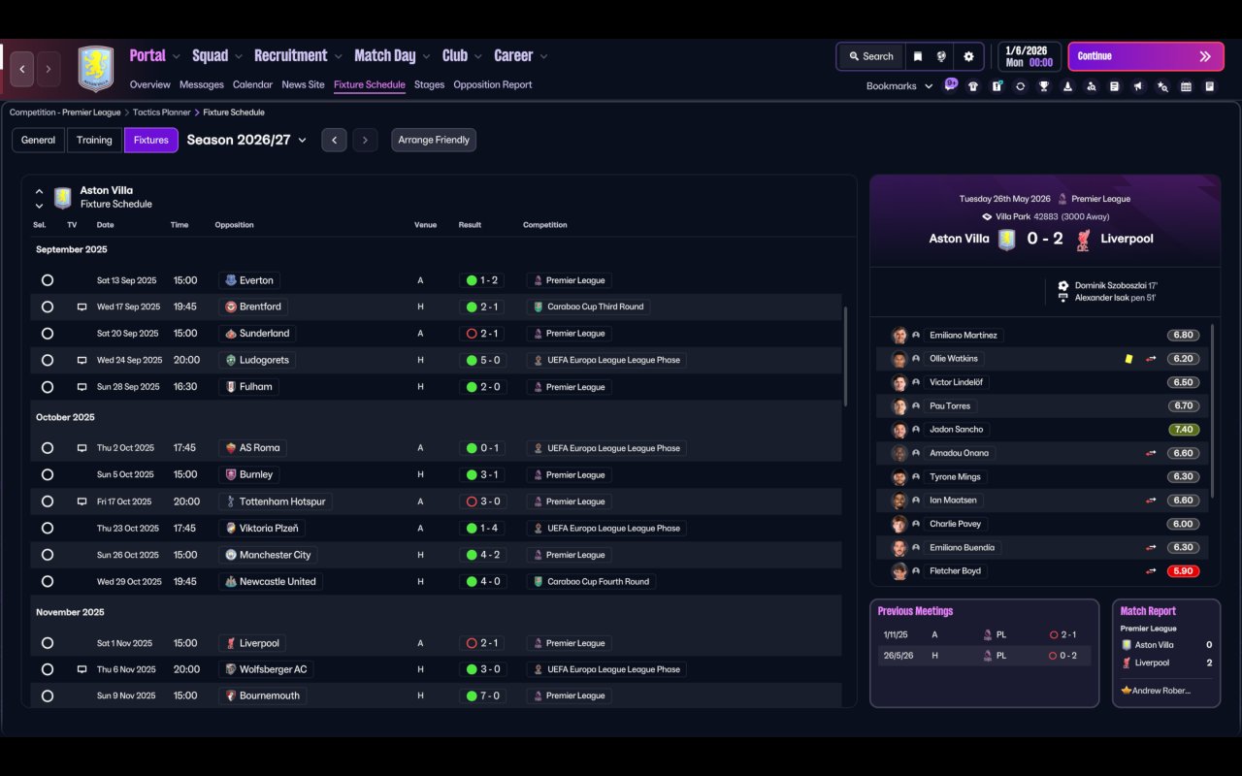Select the Fulham fixture radio button
Viewport: 1242px width, 776px height.
48,387
